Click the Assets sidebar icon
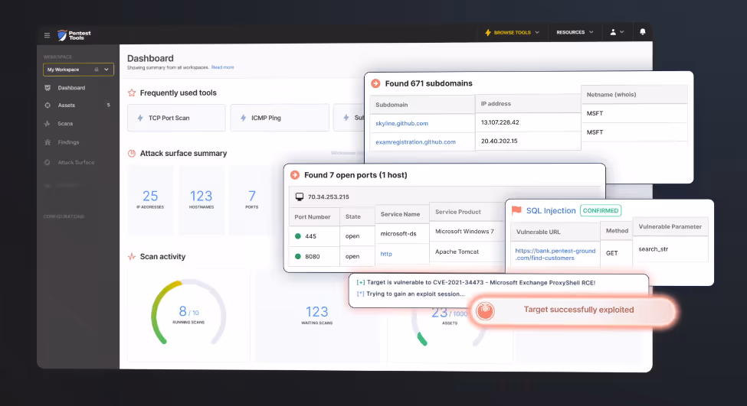 [48, 106]
